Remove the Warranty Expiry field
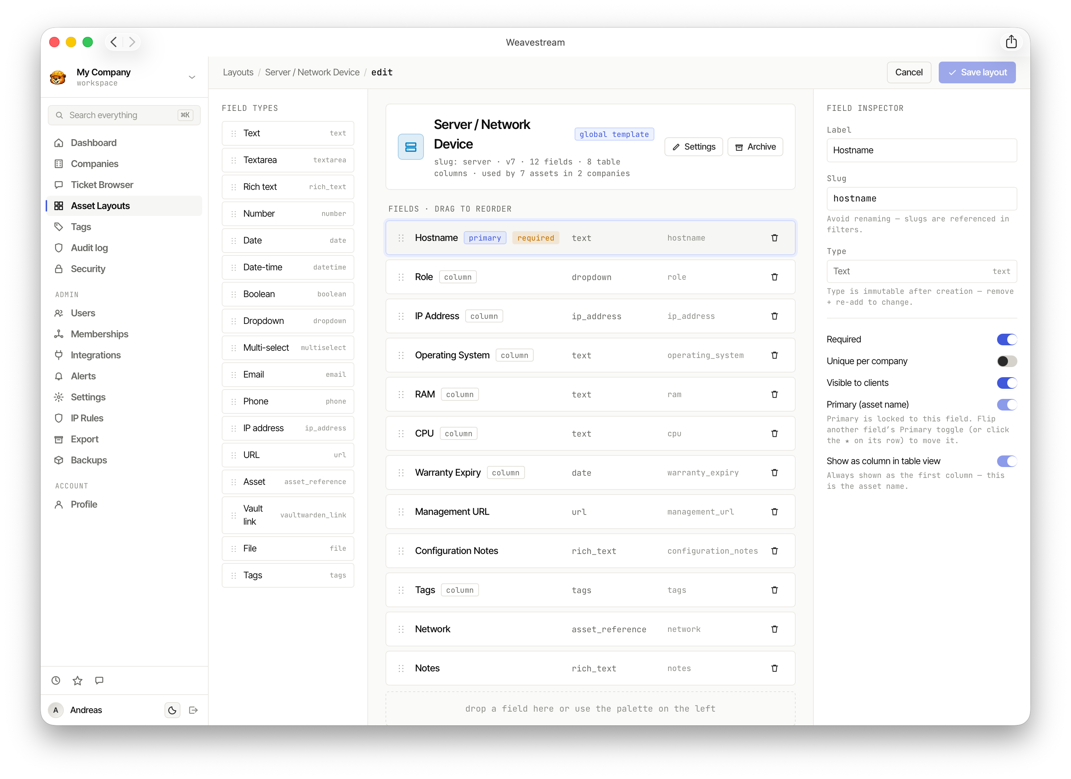 (774, 472)
